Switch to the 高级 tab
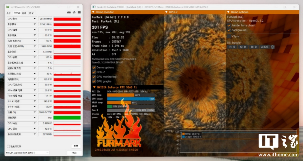This screenshot has height=161, width=303. [24, 13]
